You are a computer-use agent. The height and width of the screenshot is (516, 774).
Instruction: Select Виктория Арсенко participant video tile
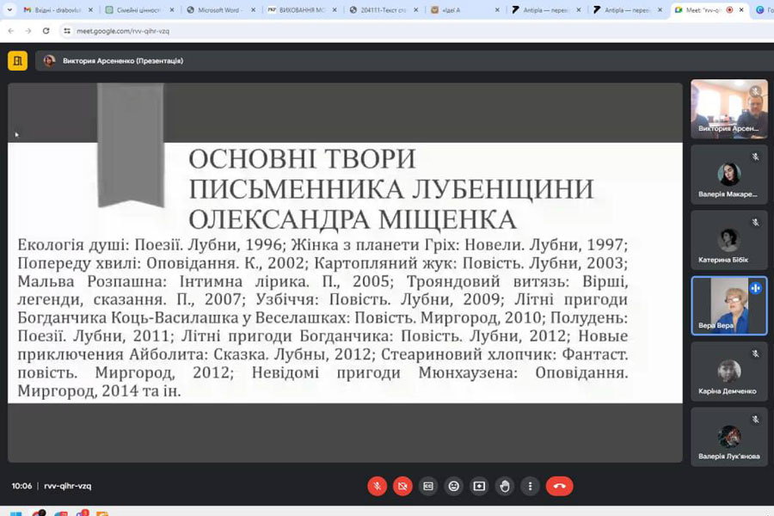point(729,109)
